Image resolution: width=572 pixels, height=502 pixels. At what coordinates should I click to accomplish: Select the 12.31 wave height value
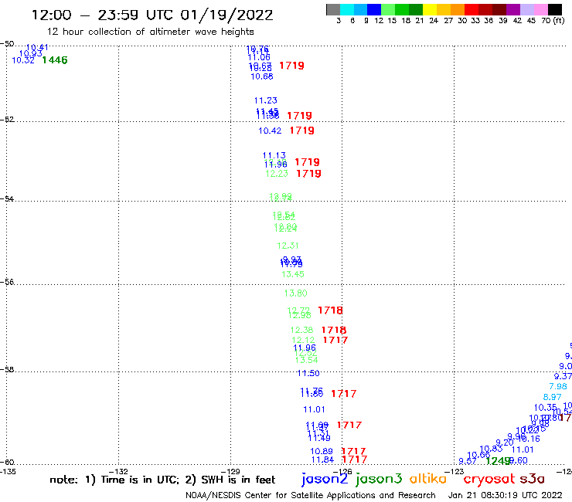(x=288, y=246)
